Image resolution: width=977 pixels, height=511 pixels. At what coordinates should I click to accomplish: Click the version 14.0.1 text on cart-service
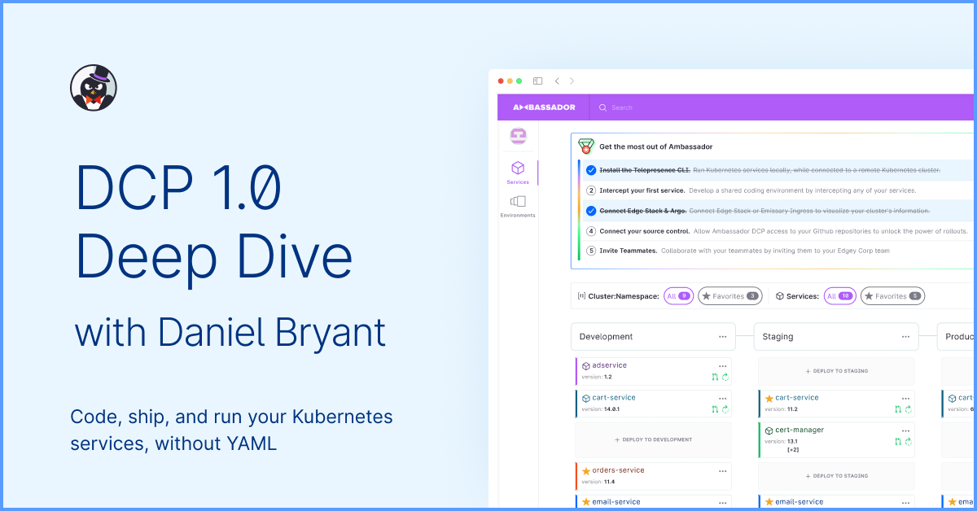[x=601, y=409]
